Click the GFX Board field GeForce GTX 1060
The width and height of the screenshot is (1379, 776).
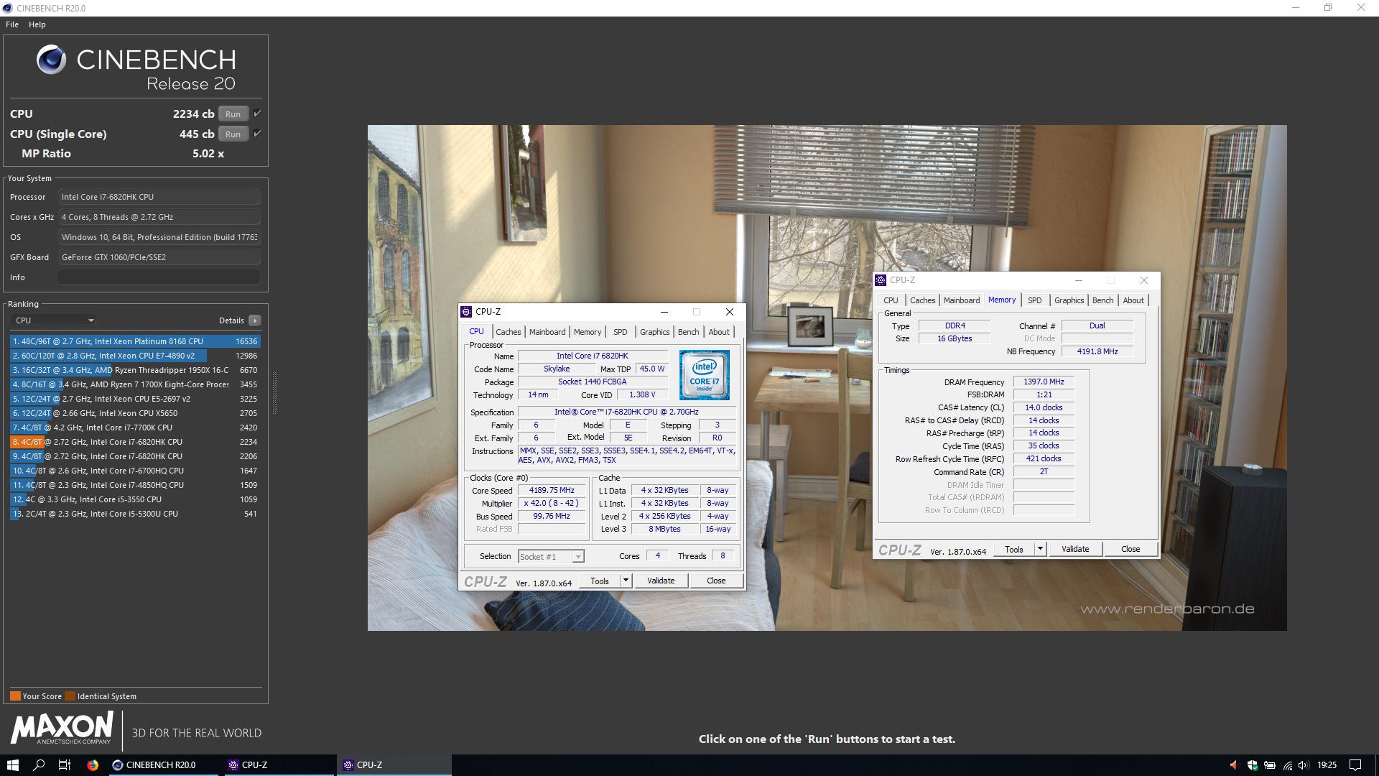159,257
